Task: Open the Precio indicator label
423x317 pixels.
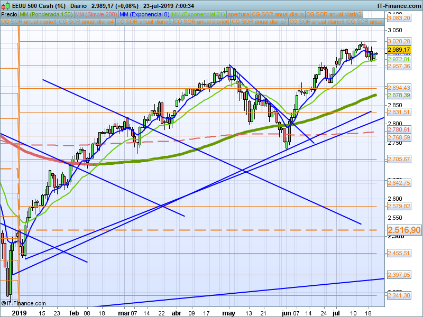Action: 9,14
